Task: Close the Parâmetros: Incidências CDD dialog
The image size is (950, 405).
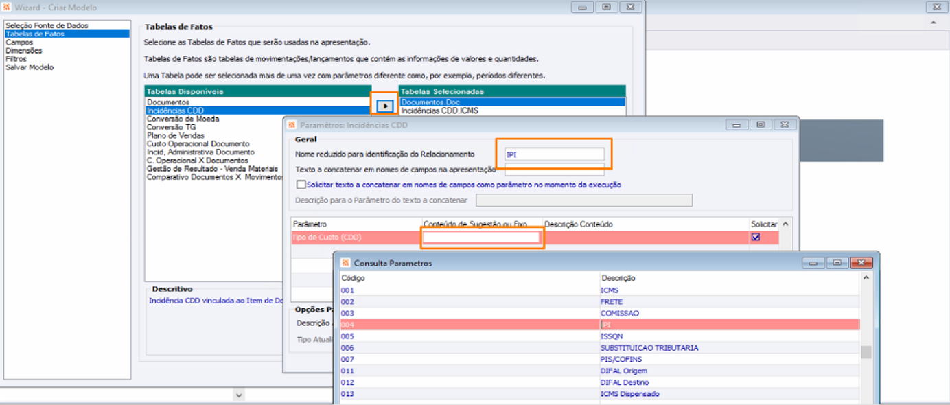Action: 784,125
